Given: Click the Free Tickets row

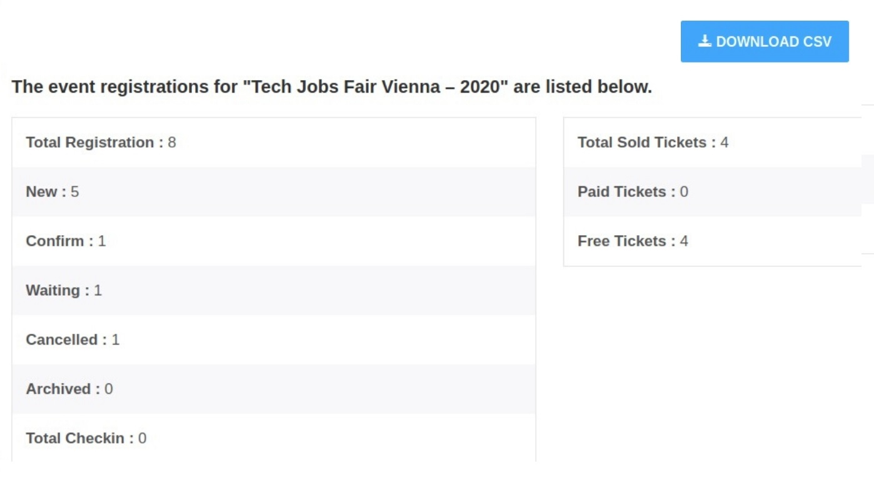Looking at the screenshot, I should pos(713,241).
